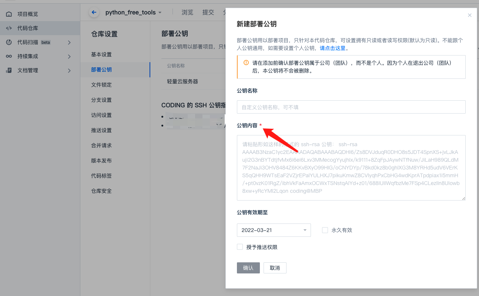Click the 项目概览 home icon

click(9, 14)
